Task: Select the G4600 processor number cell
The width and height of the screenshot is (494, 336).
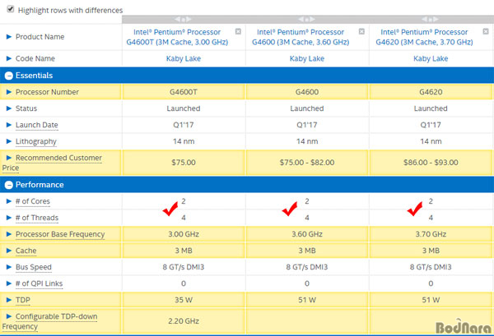Action: (307, 92)
